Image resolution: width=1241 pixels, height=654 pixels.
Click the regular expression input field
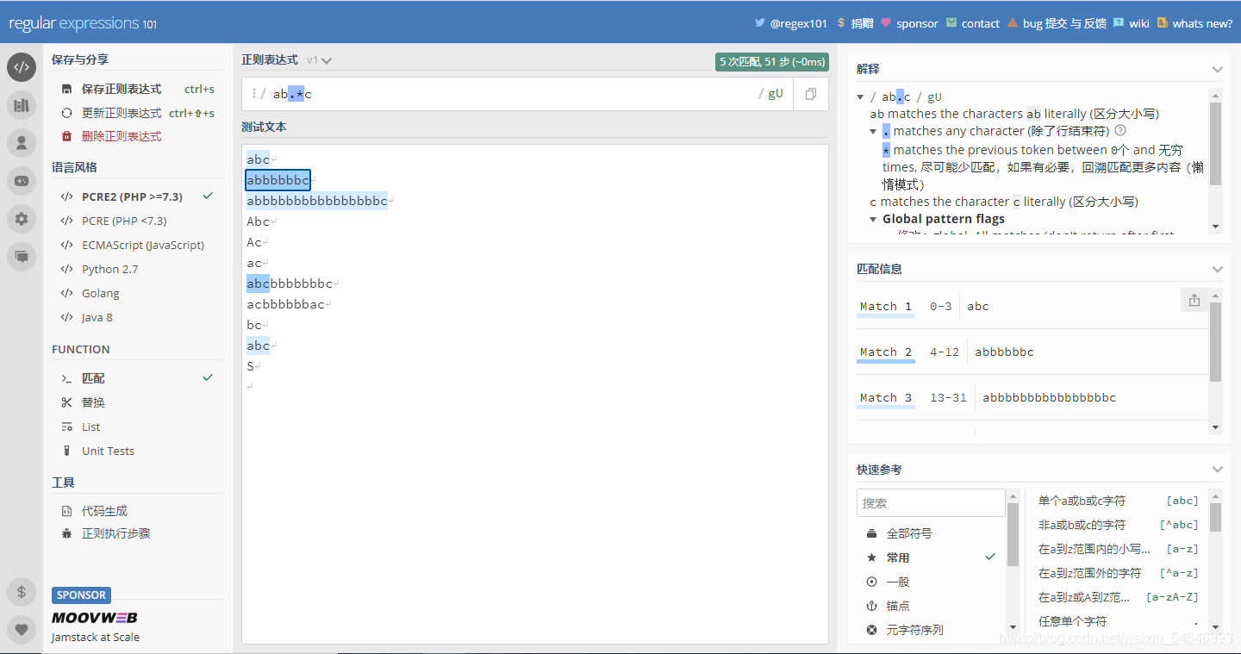pyautogui.click(x=513, y=94)
